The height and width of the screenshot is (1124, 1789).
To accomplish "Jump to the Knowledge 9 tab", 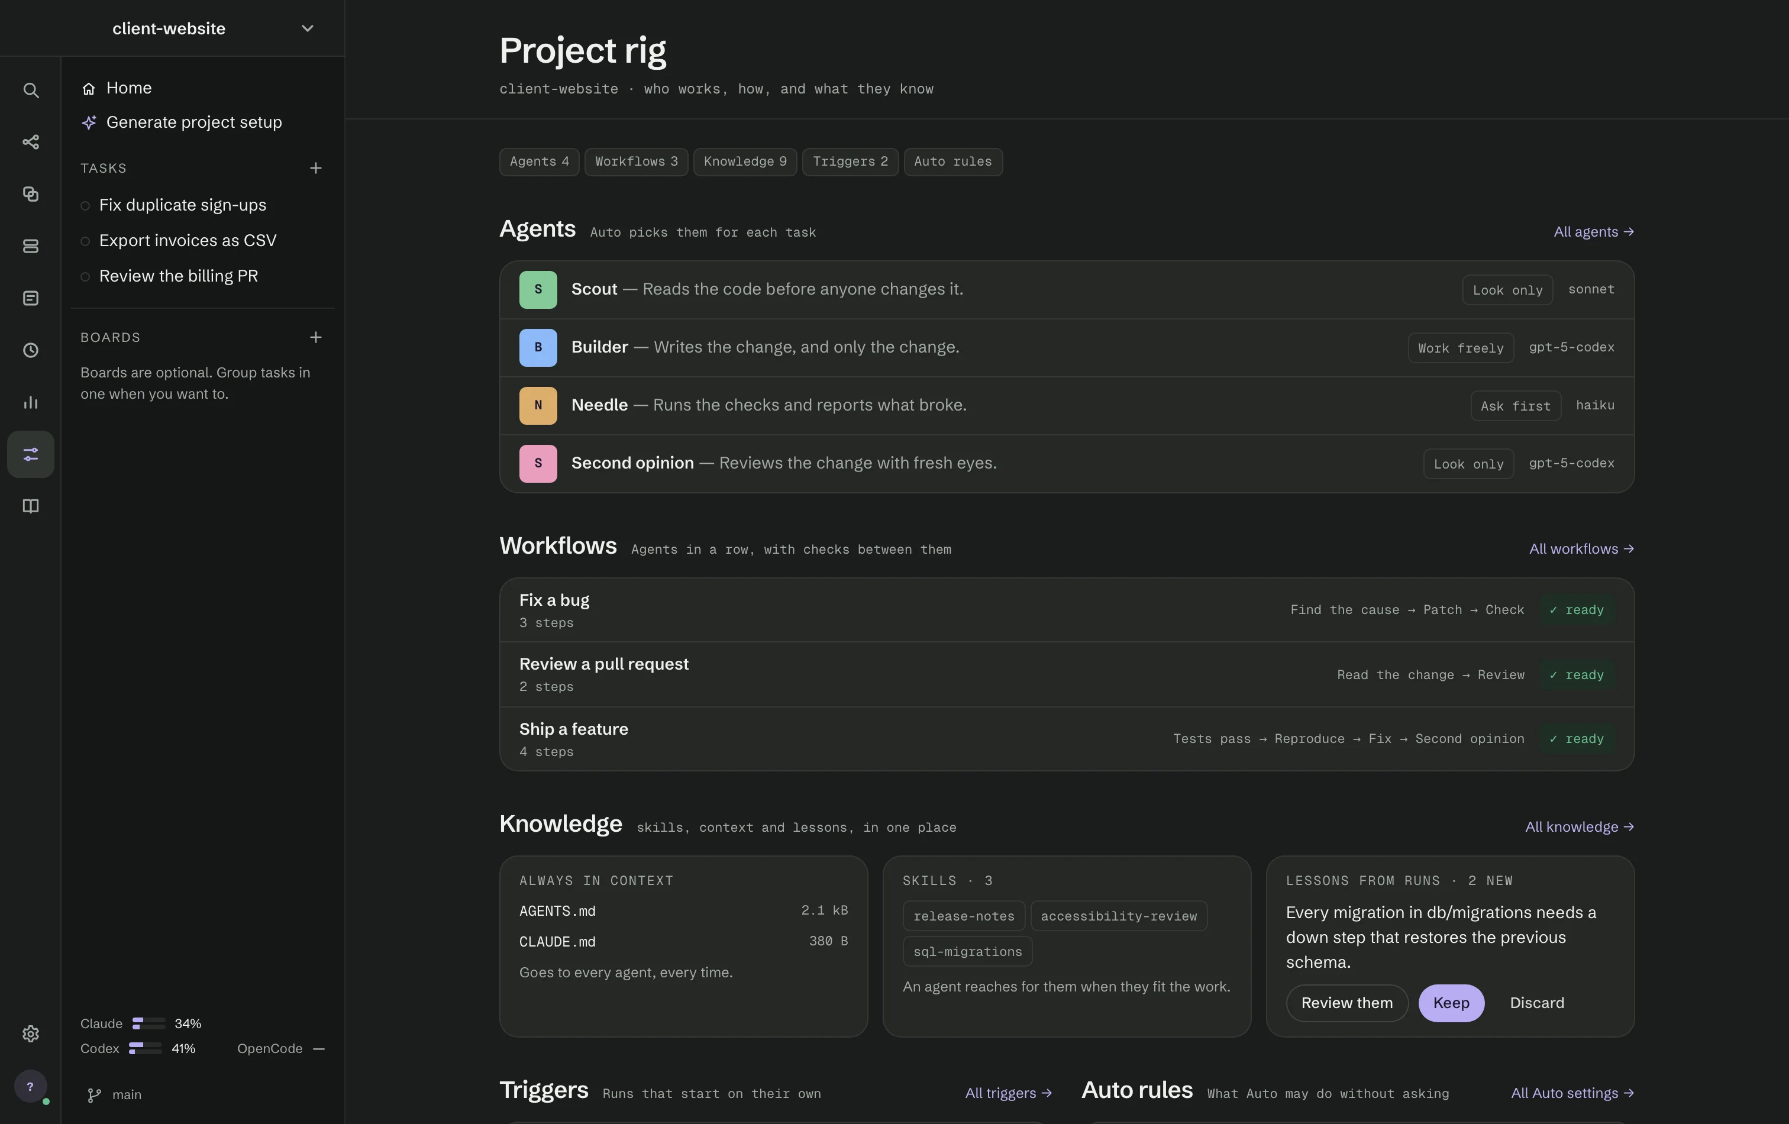I will pos(745,162).
